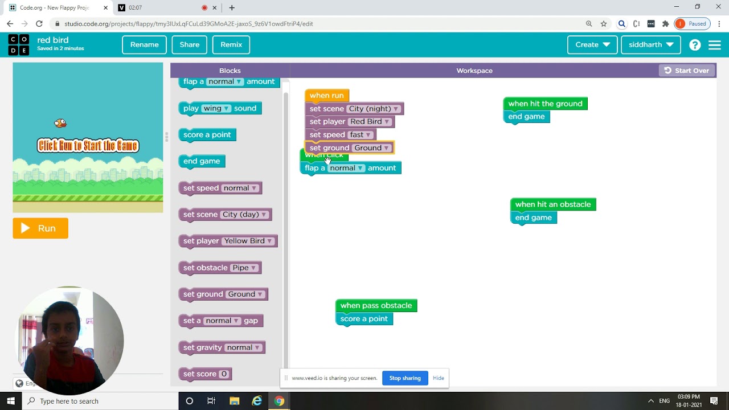
Task: Select the 'end game' toolbox block
Action: [202, 161]
